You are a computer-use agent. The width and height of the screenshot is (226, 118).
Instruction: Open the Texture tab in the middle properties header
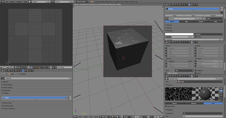coord(192,42)
